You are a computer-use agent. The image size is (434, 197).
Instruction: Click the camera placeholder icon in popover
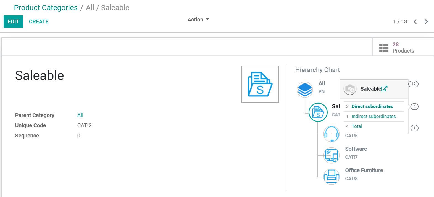pos(350,89)
